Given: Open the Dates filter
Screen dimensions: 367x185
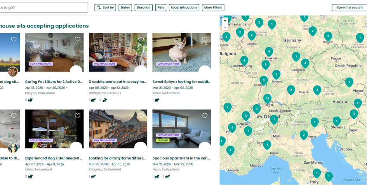Looking at the screenshot, I should click(125, 7).
